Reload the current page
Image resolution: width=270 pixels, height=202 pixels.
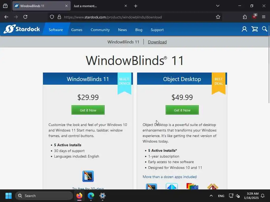point(25,17)
